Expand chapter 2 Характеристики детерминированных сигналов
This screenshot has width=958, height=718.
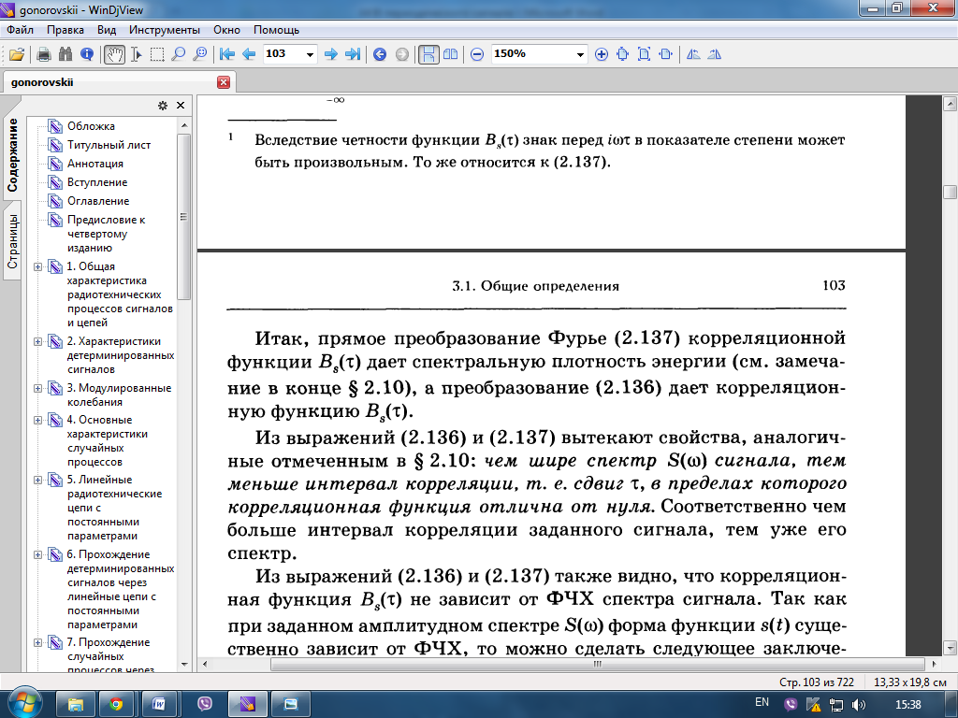click(x=37, y=342)
